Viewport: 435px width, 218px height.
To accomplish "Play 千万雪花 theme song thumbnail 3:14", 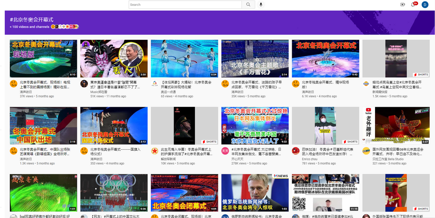I will (x=255, y=58).
